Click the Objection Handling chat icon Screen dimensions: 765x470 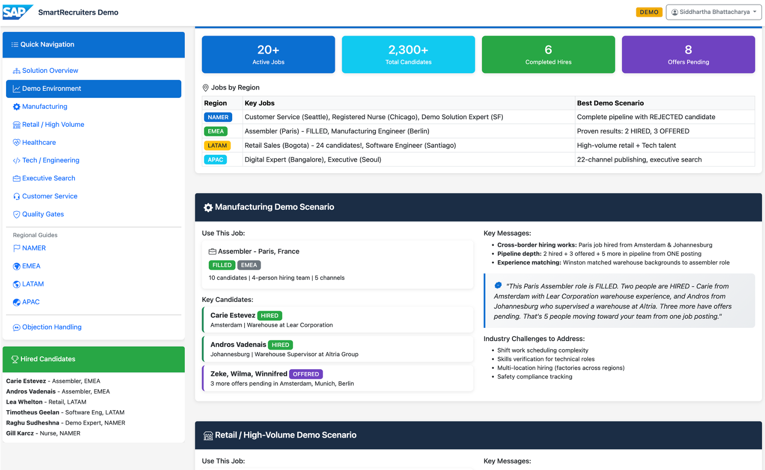point(16,327)
